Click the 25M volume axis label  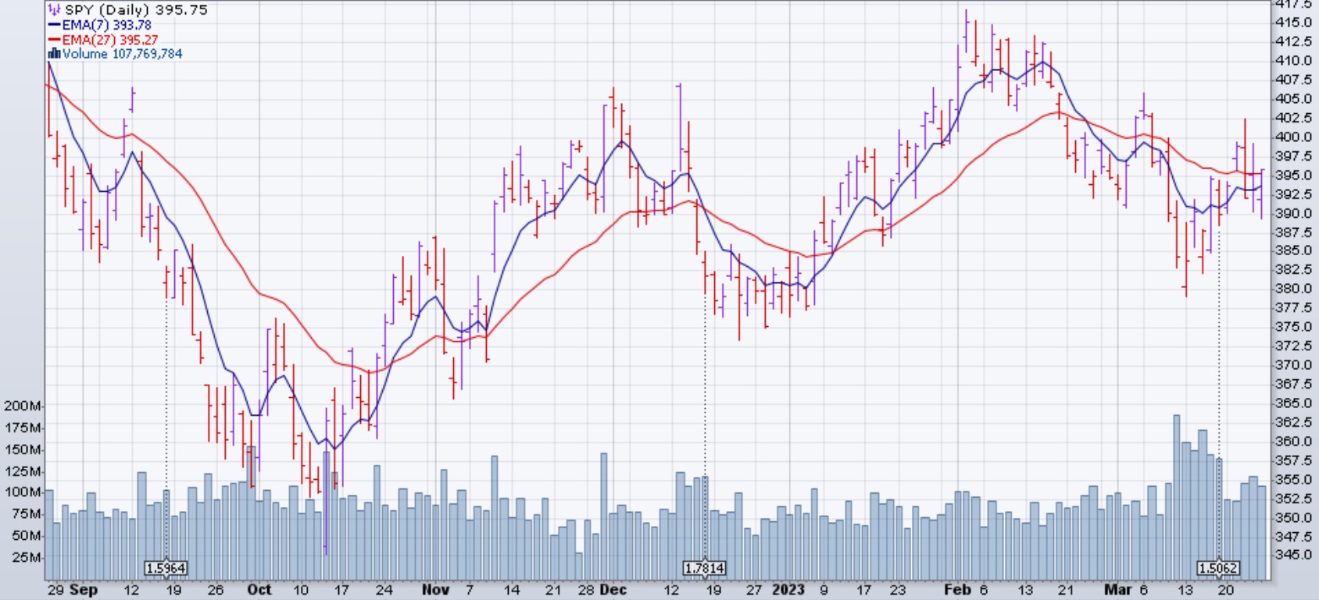(25, 557)
